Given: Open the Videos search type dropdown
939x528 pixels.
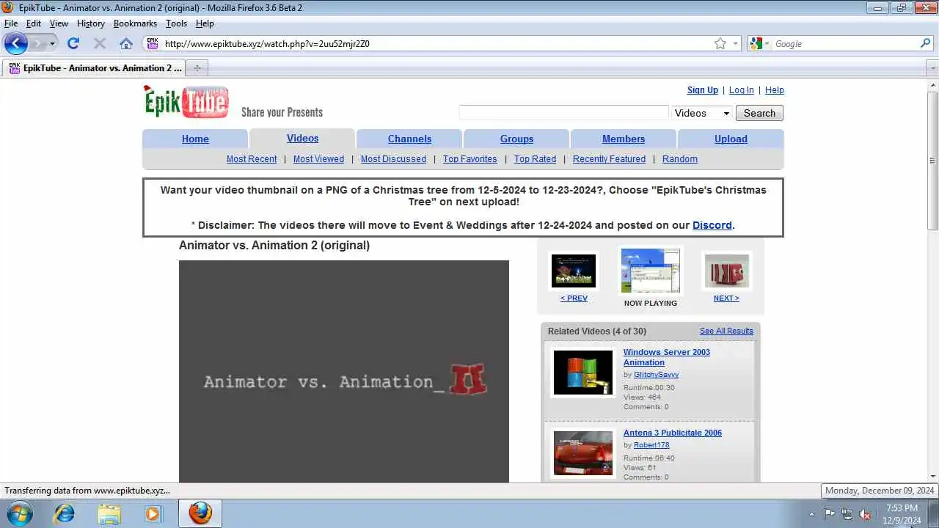Looking at the screenshot, I should (702, 113).
